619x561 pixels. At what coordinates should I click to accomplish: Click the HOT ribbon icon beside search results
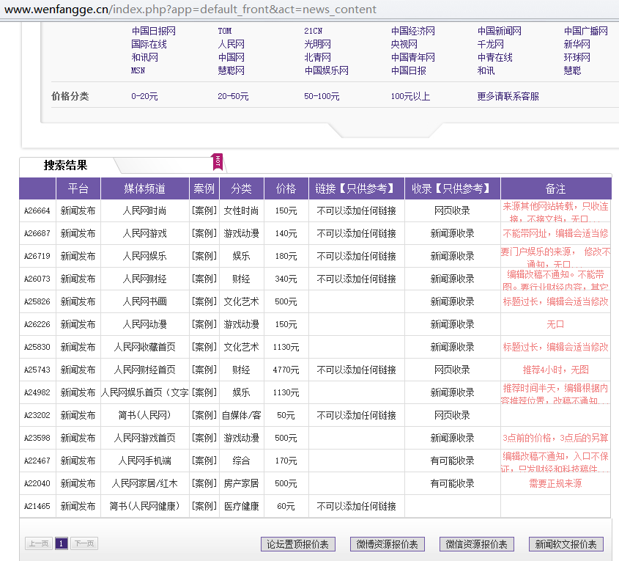217,161
